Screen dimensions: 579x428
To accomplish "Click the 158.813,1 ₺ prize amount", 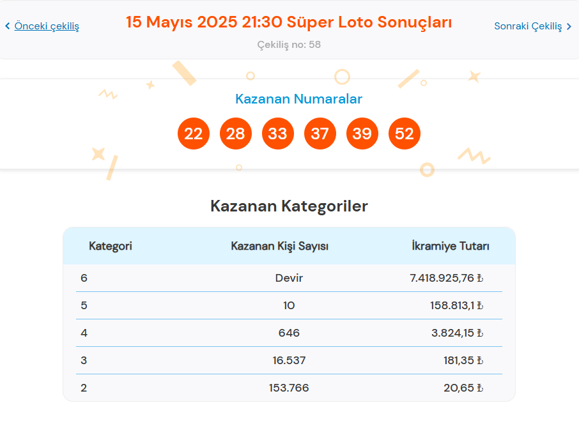I will pyautogui.click(x=456, y=305).
